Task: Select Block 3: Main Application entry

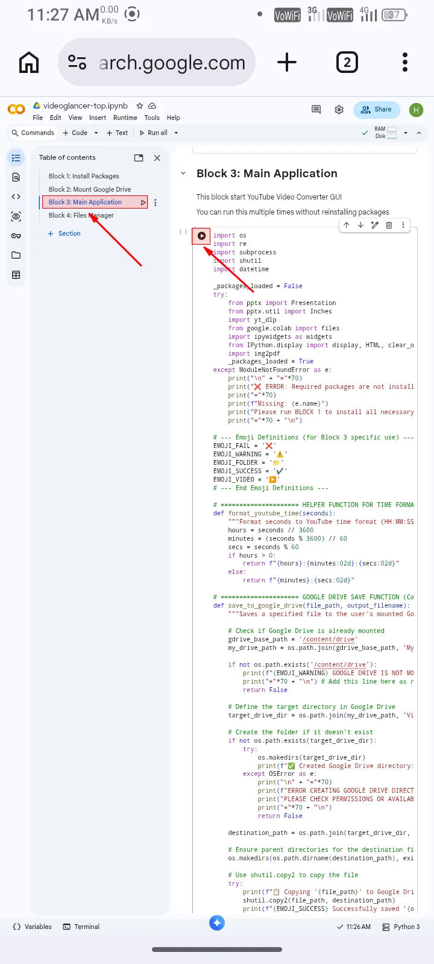Action: click(85, 203)
